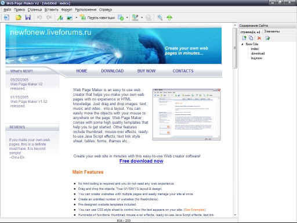Click the scroll up arrow of page scrollbar
This screenshot has height=223, width=297.
tap(235, 25)
